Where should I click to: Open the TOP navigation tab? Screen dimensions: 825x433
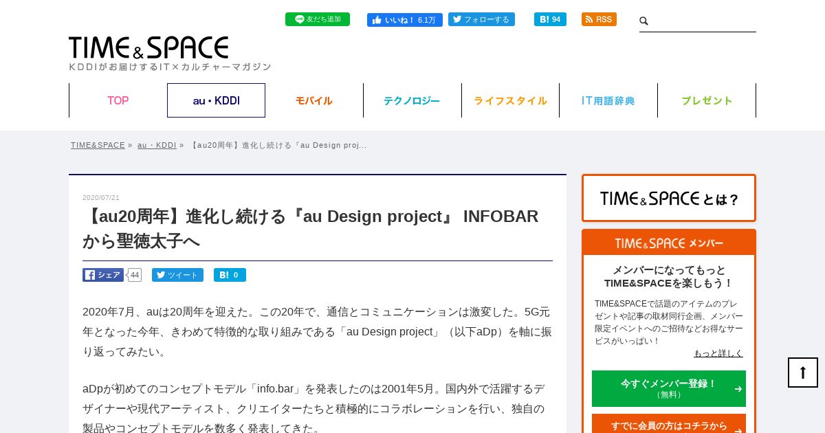pos(118,100)
